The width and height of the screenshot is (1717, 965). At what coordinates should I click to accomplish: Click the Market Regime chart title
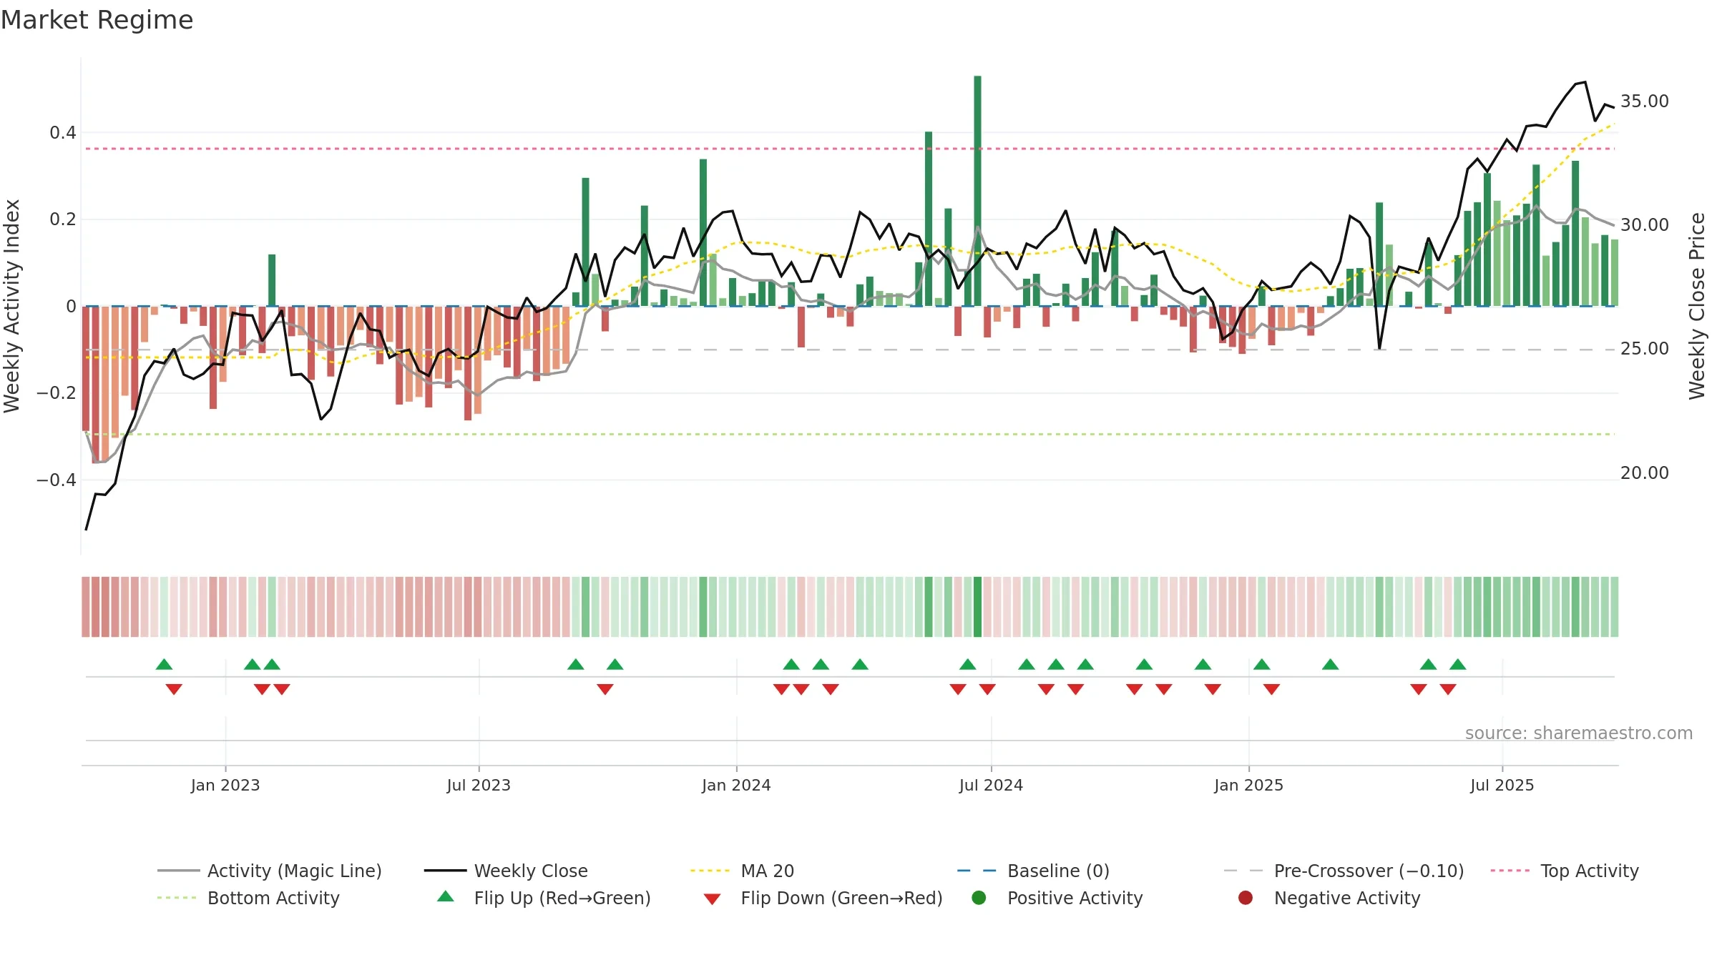click(x=97, y=20)
